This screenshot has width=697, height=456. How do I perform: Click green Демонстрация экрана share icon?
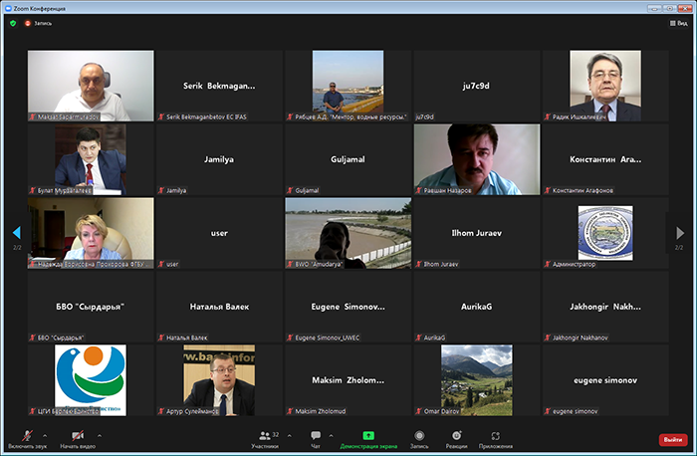(x=368, y=435)
